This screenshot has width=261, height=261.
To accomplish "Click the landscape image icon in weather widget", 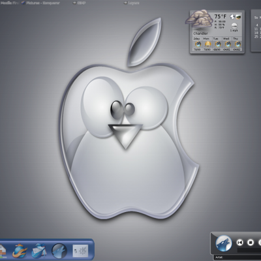I will point(238,16).
